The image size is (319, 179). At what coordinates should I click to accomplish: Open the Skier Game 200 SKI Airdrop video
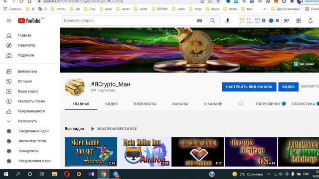tap(91, 152)
